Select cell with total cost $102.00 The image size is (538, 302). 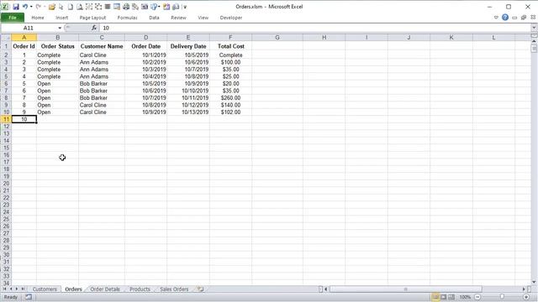coord(230,112)
